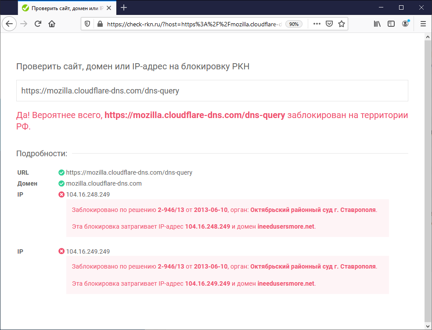Open a new browser tab
Screen dimensions: 432x330
(x=124, y=7)
